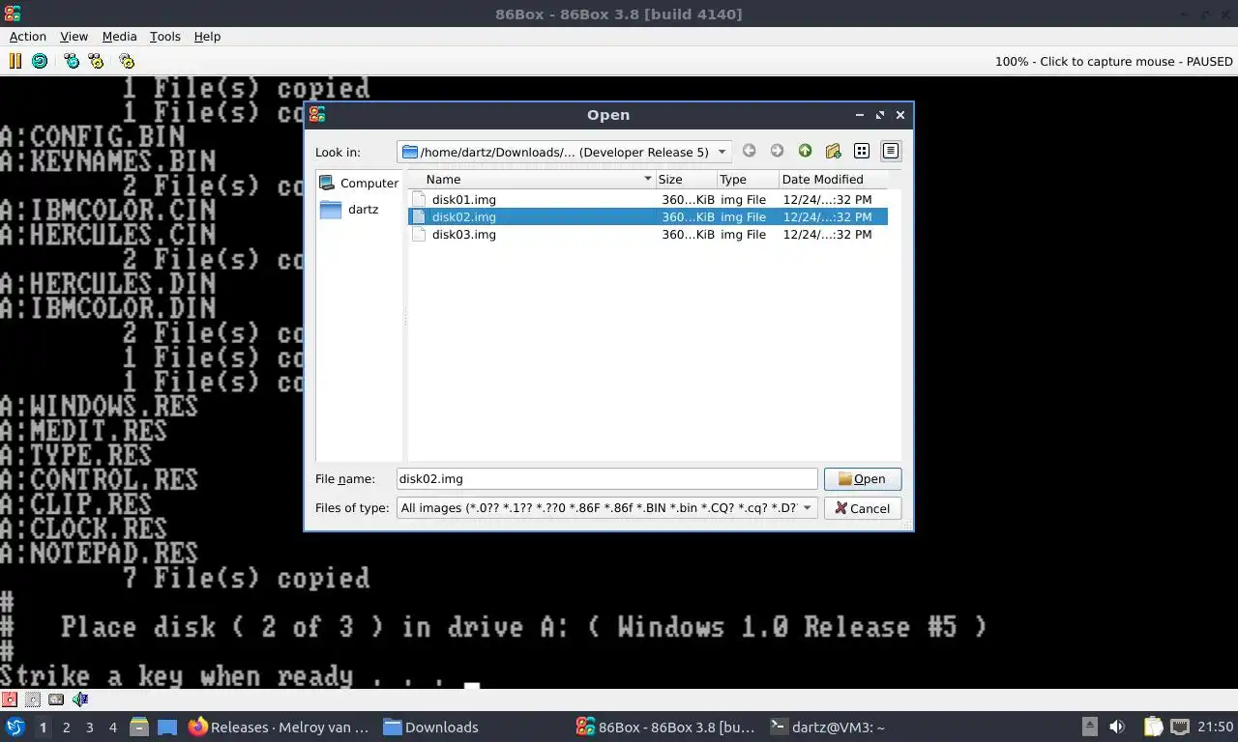Select Computer in the dialog sidebar
Viewport: 1238px width, 742px height.
pyautogui.click(x=359, y=183)
